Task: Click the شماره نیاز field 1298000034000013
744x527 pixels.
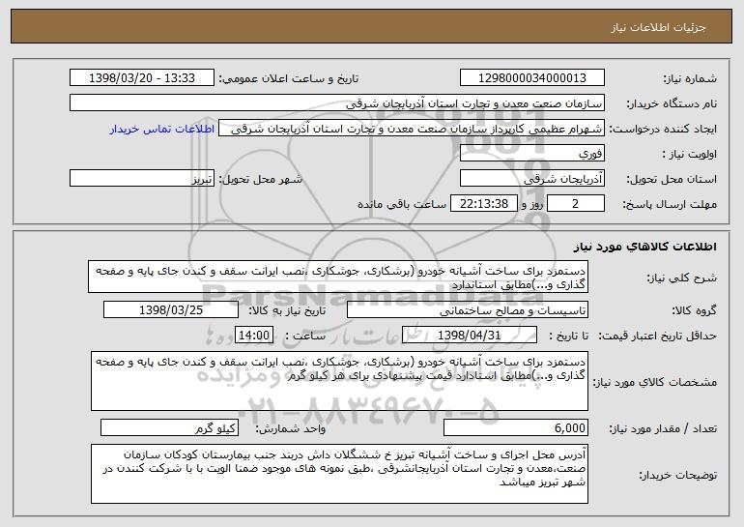Action: [x=531, y=77]
